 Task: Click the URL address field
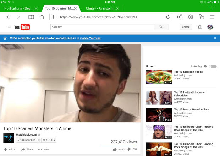[111, 17]
